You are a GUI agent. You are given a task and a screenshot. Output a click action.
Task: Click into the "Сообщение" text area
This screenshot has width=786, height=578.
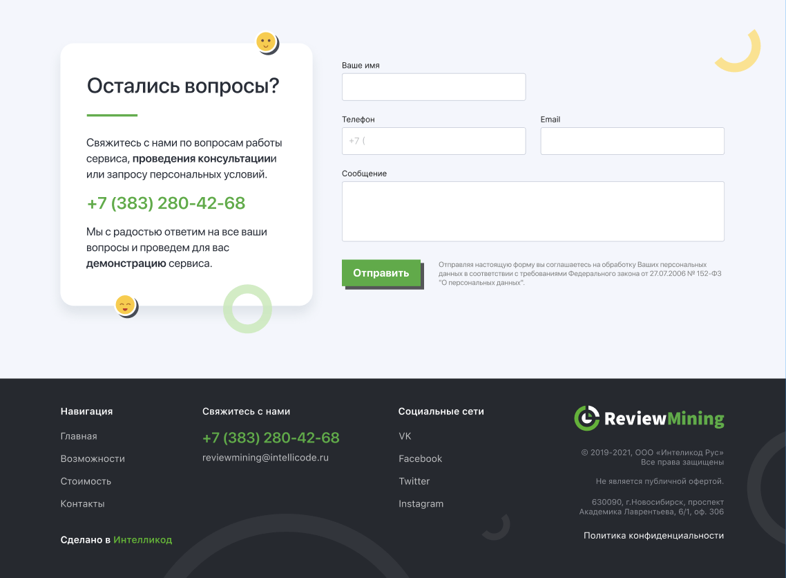tap(533, 212)
